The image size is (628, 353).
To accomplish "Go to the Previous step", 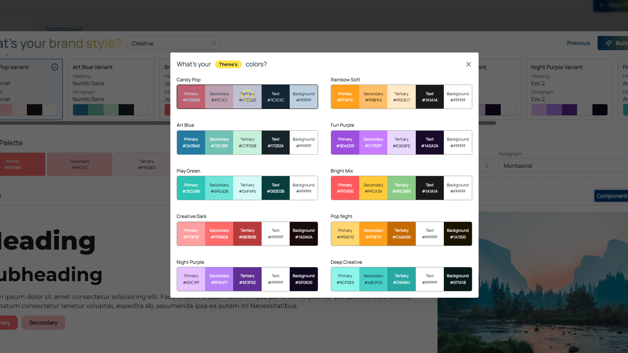I will (578, 43).
